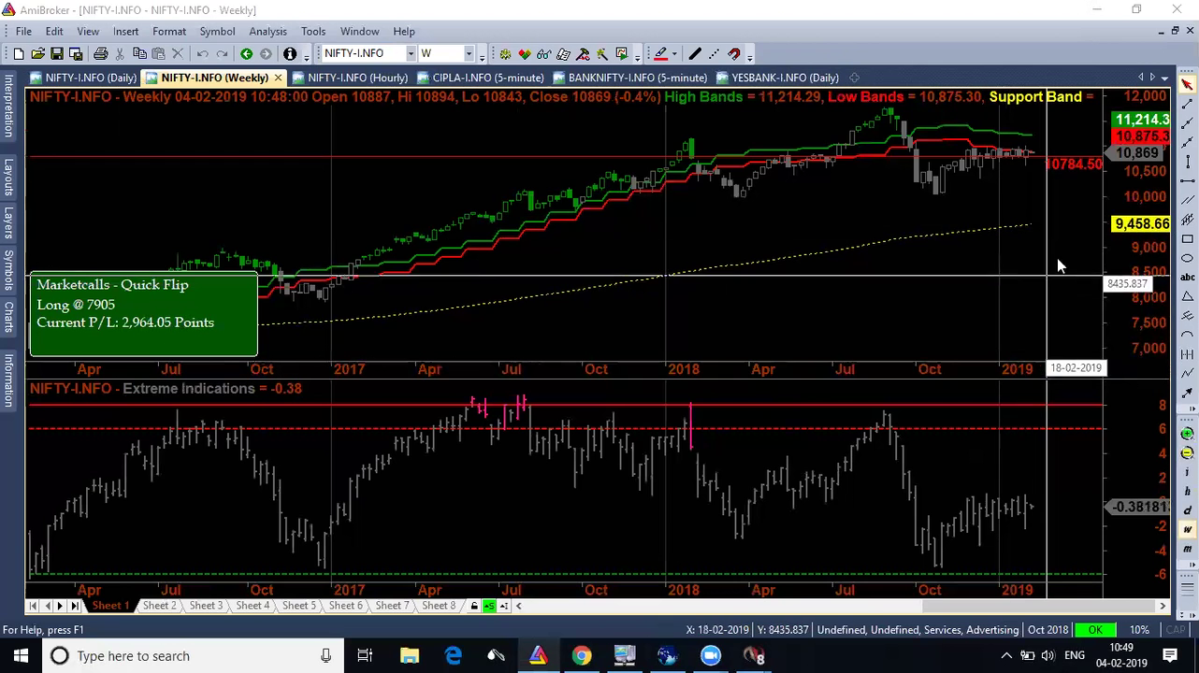Click the Windows search box
1199x673 pixels.
tap(191, 656)
